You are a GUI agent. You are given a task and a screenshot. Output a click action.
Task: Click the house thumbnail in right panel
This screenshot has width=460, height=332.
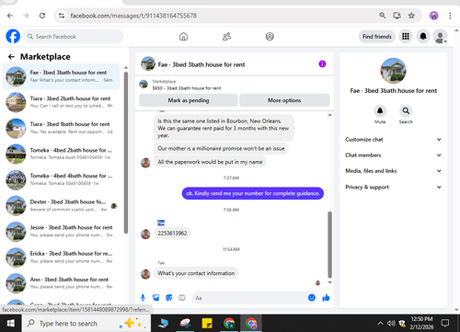[393, 71]
